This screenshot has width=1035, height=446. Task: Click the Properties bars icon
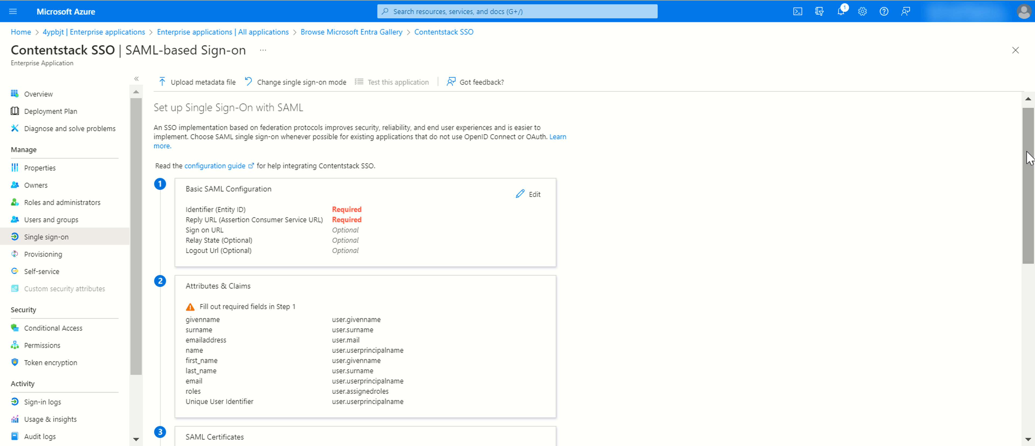pos(15,167)
